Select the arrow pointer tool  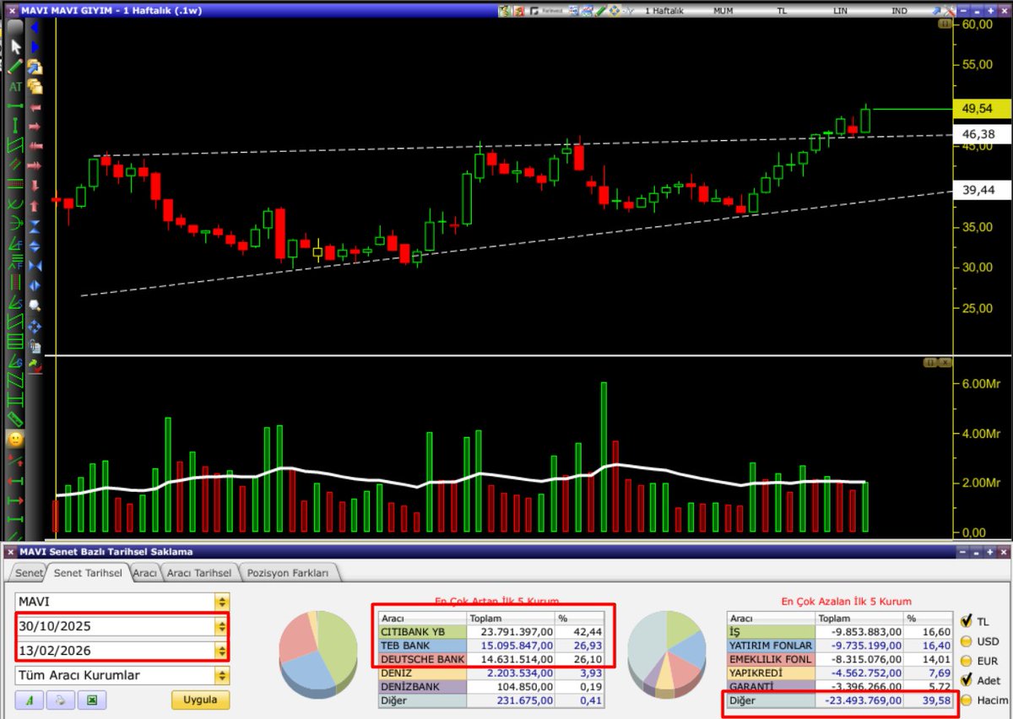(15, 46)
